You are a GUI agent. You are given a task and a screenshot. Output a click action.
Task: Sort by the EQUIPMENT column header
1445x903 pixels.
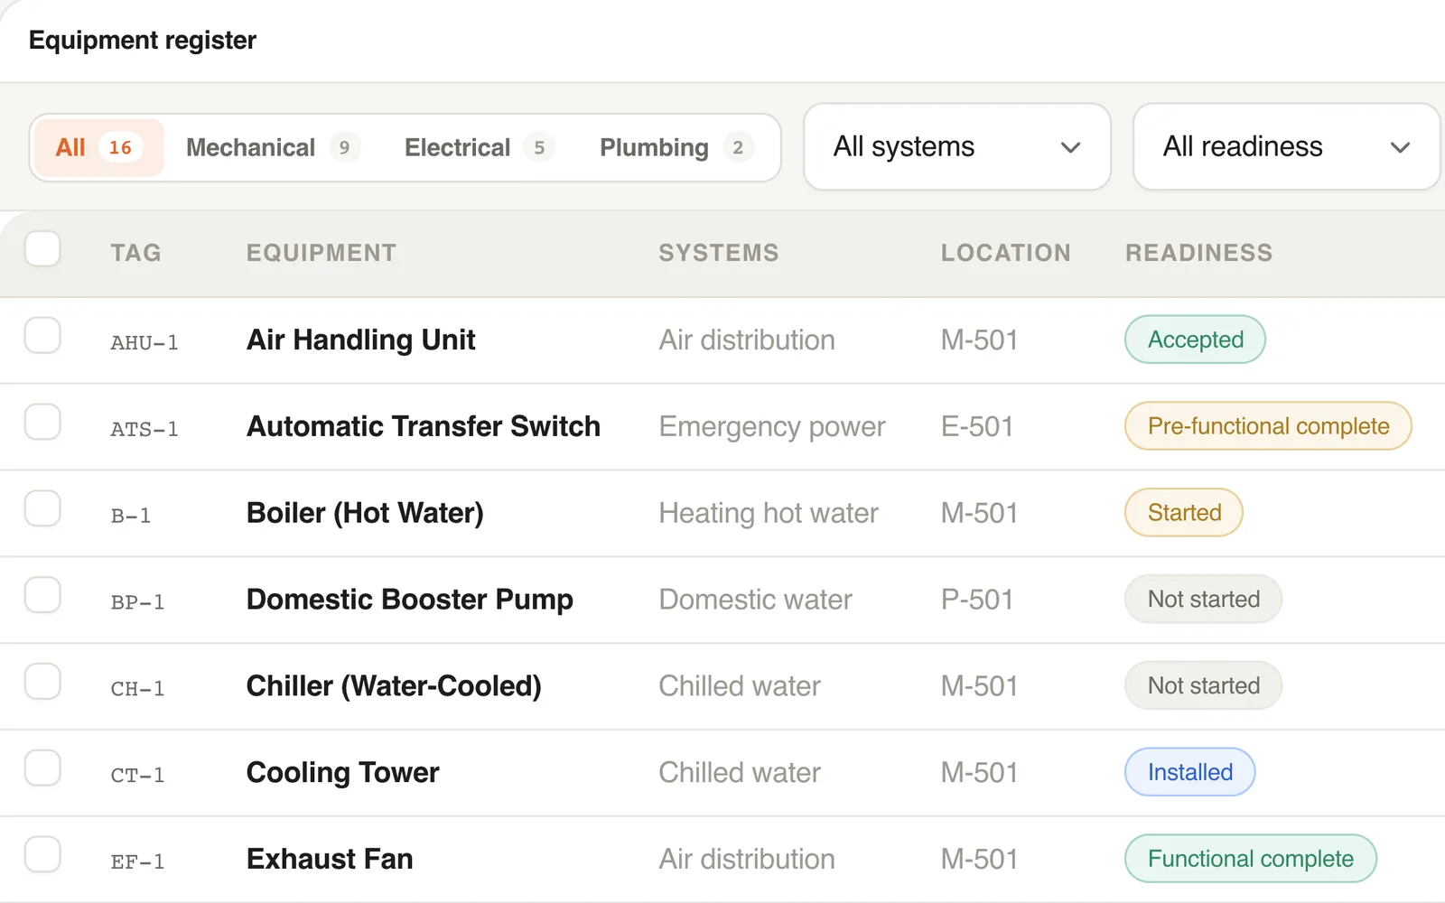point(322,253)
